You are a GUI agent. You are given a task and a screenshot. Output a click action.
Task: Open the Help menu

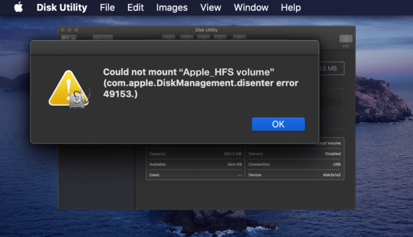291,8
